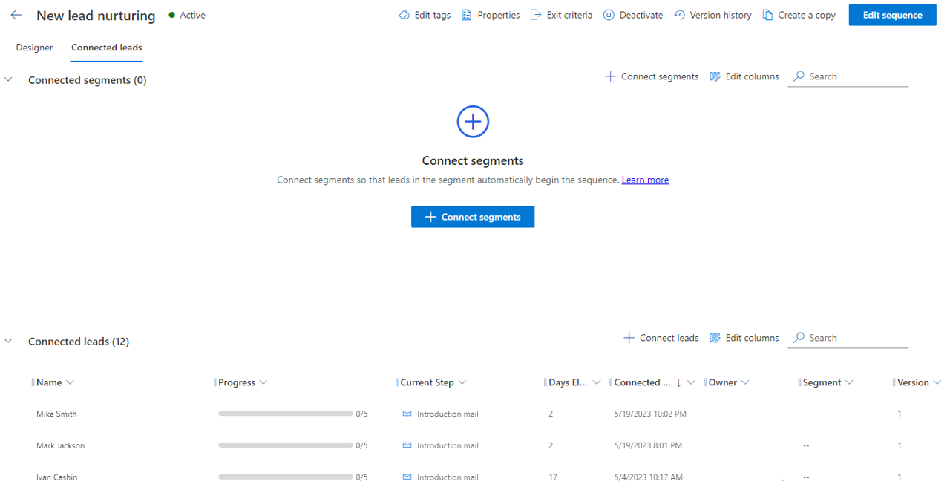Viewport: 950px width, 493px height.
Task: Click the mail icon in Ivan Cashin's row
Action: [x=407, y=477]
